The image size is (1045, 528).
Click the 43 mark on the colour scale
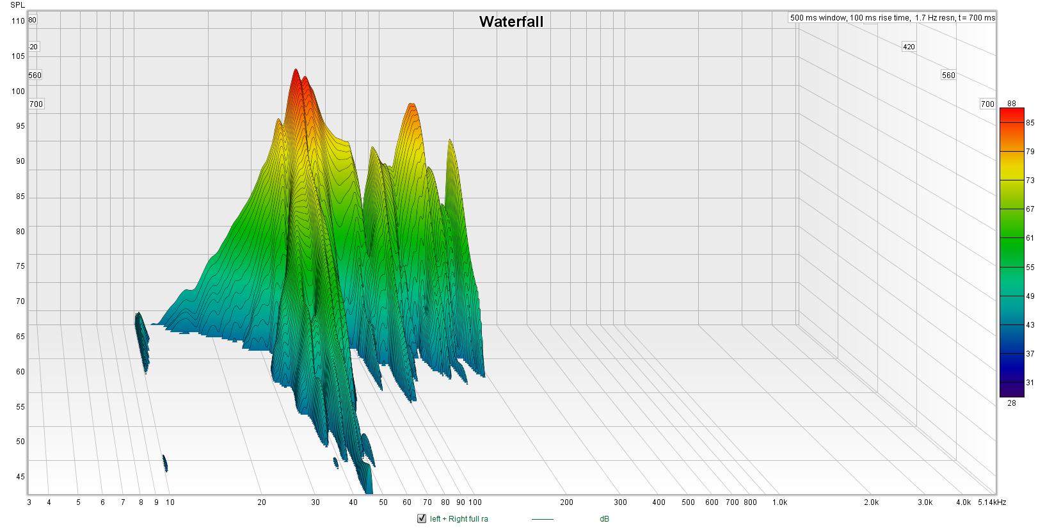coord(1030,325)
